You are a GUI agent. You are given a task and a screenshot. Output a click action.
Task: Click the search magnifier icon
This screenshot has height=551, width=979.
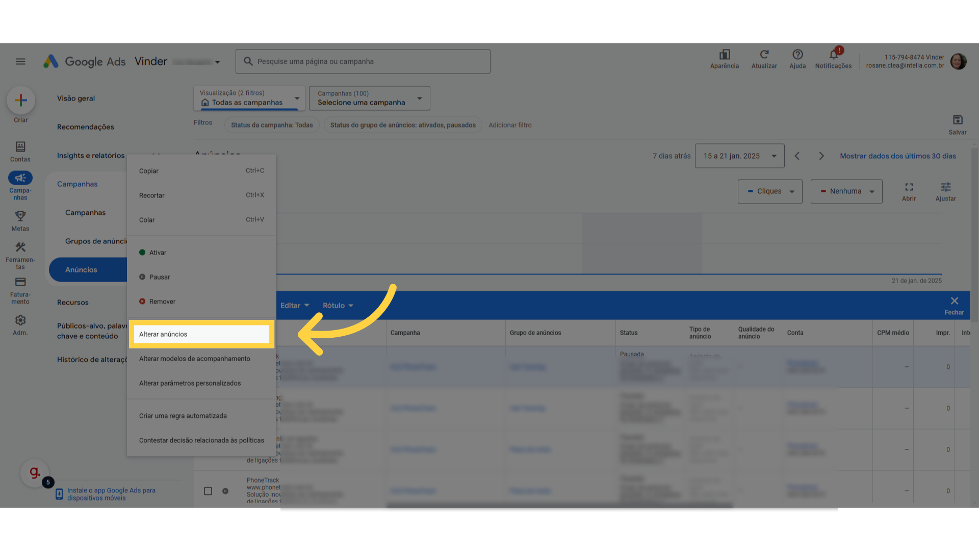point(248,62)
